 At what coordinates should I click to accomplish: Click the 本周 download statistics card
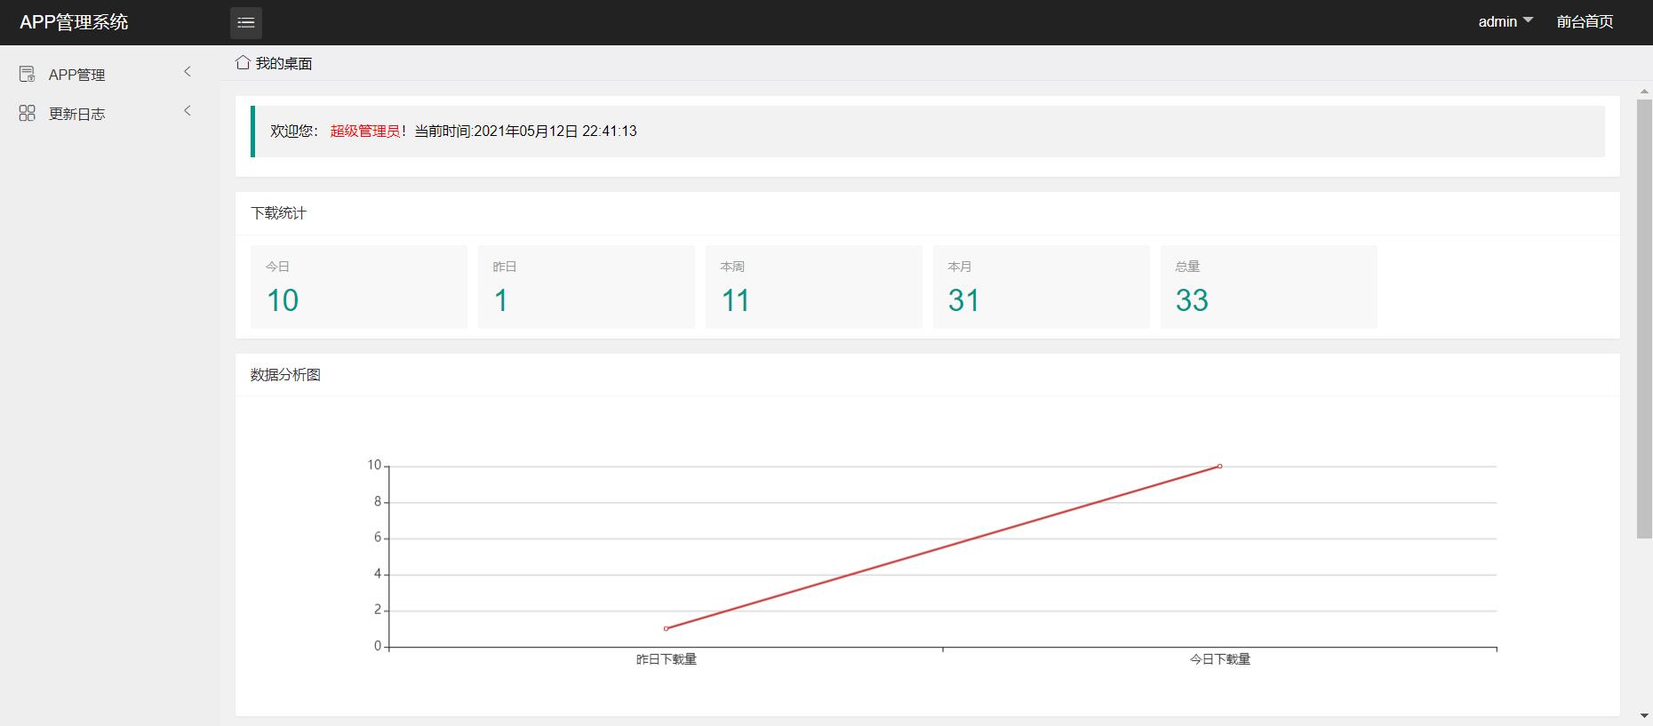pyautogui.click(x=813, y=287)
